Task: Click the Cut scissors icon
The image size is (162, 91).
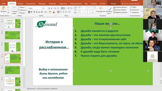Action: click(x=8, y=7)
